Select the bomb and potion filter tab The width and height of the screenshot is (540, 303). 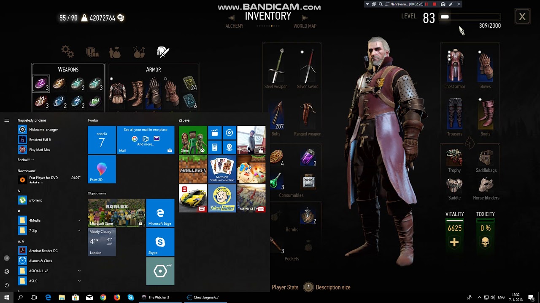(139, 52)
